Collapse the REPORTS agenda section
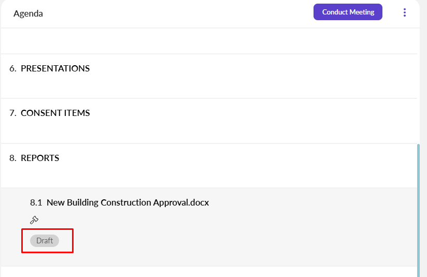 39,158
